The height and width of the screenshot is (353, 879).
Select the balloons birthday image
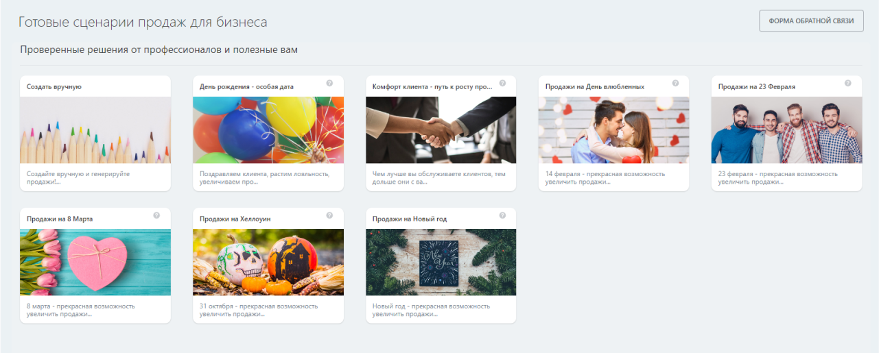[268, 130]
